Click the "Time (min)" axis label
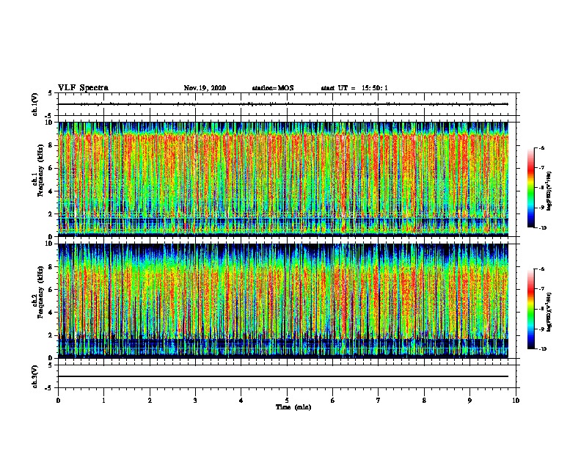This screenshot has width=581, height=449. click(293, 407)
